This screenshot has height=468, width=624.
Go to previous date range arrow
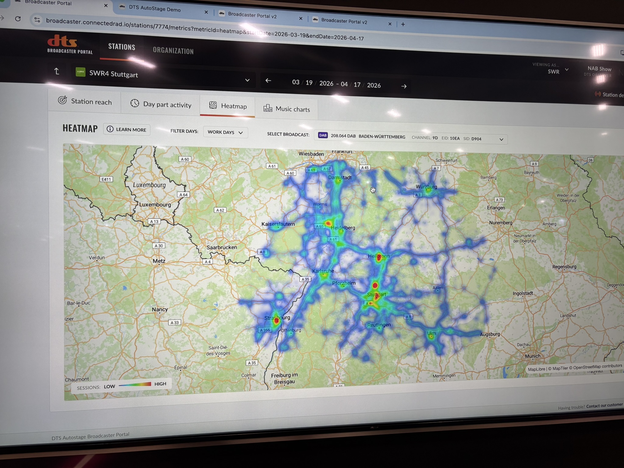click(268, 80)
